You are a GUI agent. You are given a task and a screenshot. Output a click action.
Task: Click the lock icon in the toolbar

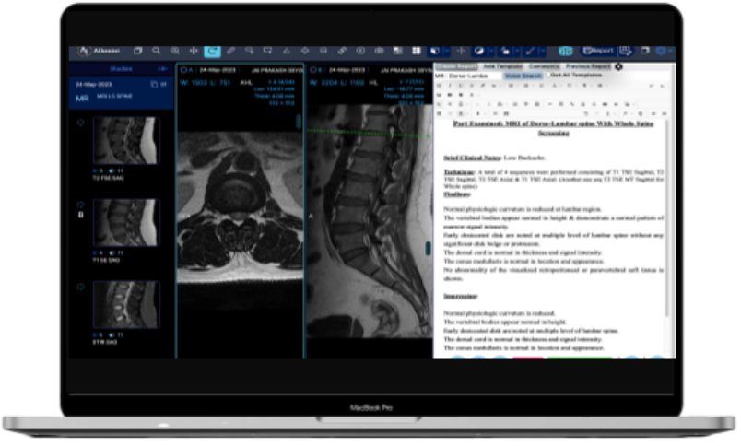[505, 51]
